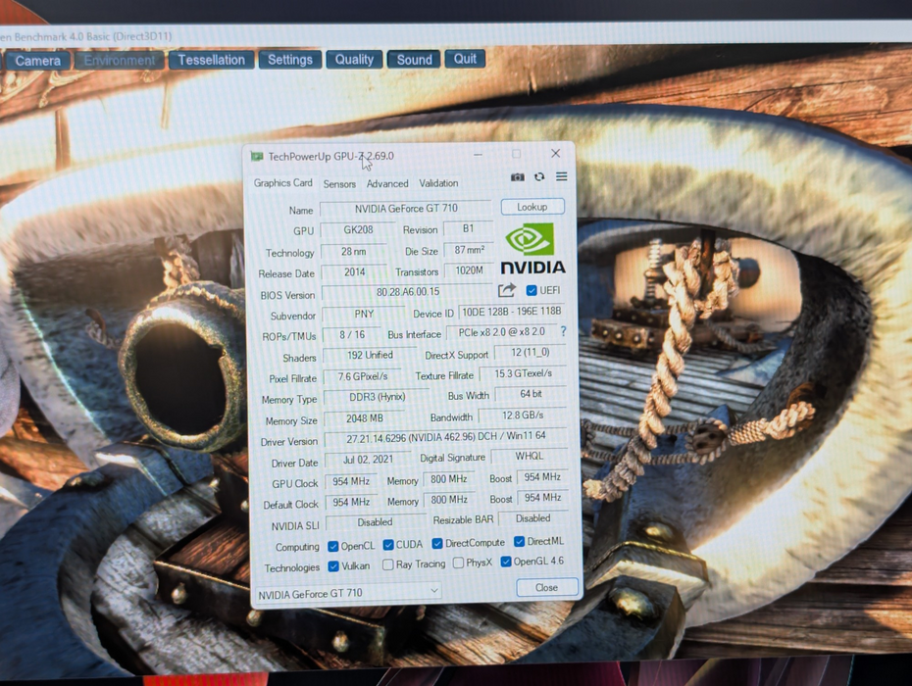The height and width of the screenshot is (686, 912).
Task: Click the BIOS Version field 80.28.A6.00.15
Action: pos(408,292)
